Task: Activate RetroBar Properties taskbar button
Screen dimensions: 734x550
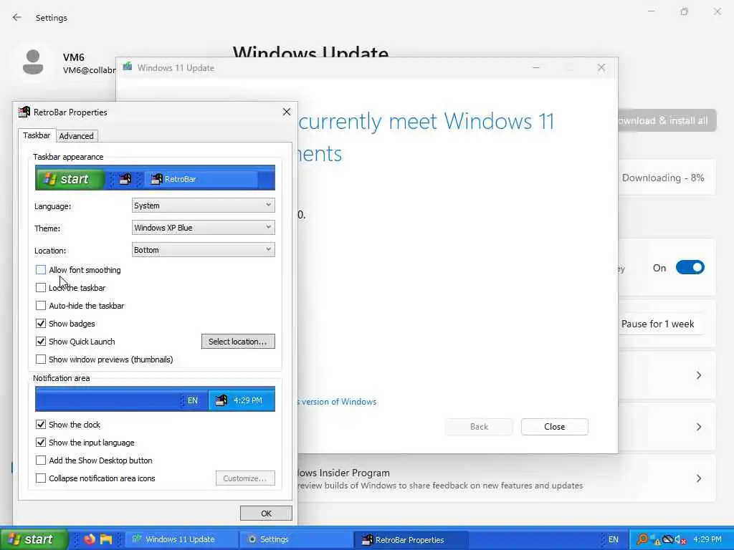Action: (x=411, y=539)
